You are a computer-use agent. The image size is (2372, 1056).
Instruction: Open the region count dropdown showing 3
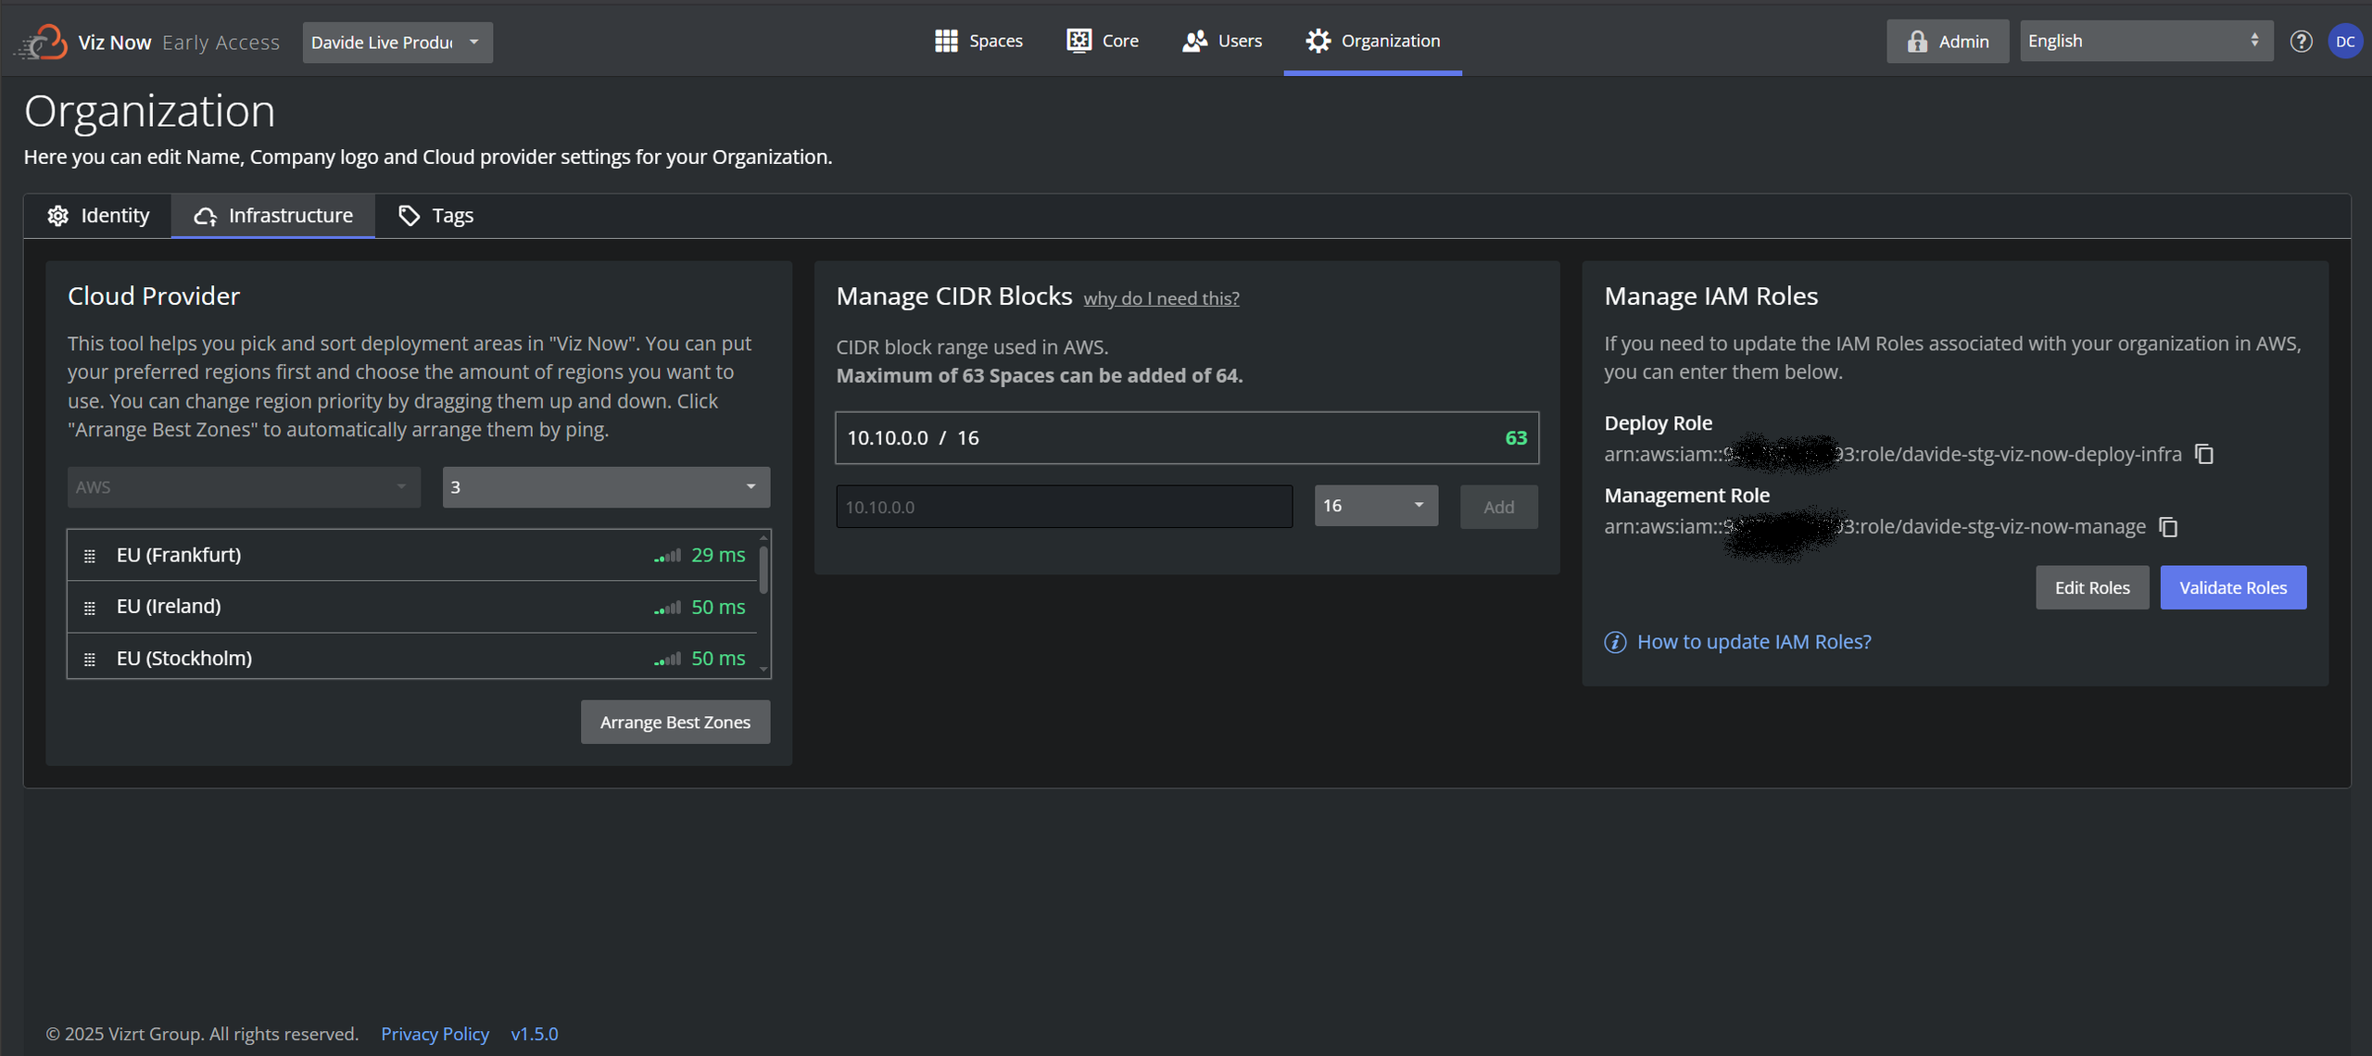point(605,487)
